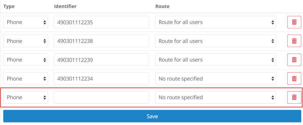Image resolution: width=303 pixels, height=125 pixels.
Task: Delete the 490301112239 phone row
Action: (294, 60)
